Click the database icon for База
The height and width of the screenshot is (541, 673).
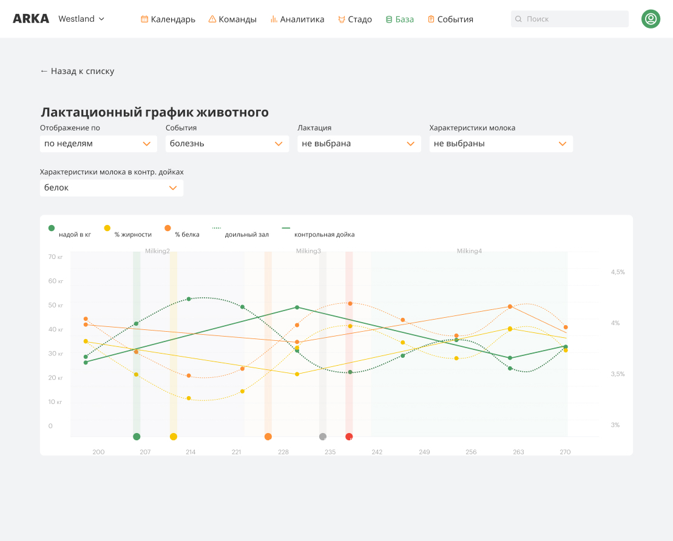[389, 19]
